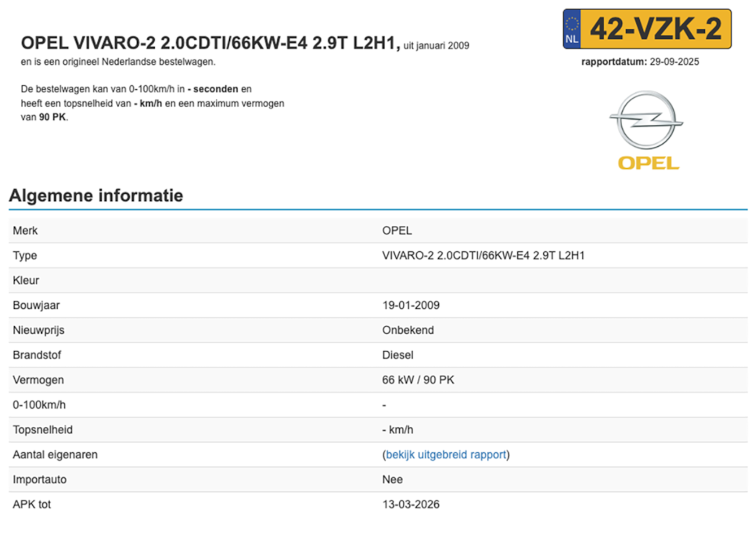Screen dimensions: 755x542
Task: Click the blue NL EU band on plate
Action: pos(571,29)
